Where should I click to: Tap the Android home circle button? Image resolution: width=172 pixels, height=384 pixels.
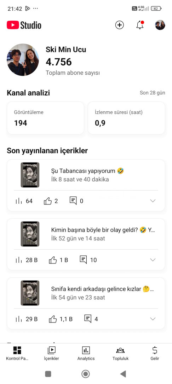86,374
